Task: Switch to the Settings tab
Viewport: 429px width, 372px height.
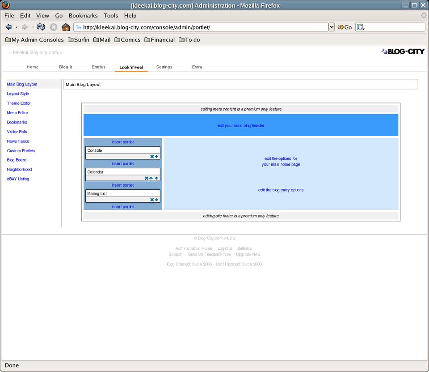Action: (164, 67)
